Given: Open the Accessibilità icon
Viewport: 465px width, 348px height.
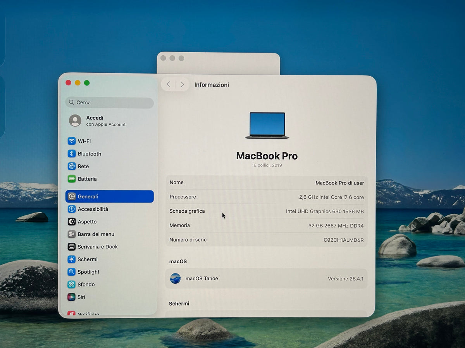Looking at the screenshot, I should (x=72, y=209).
